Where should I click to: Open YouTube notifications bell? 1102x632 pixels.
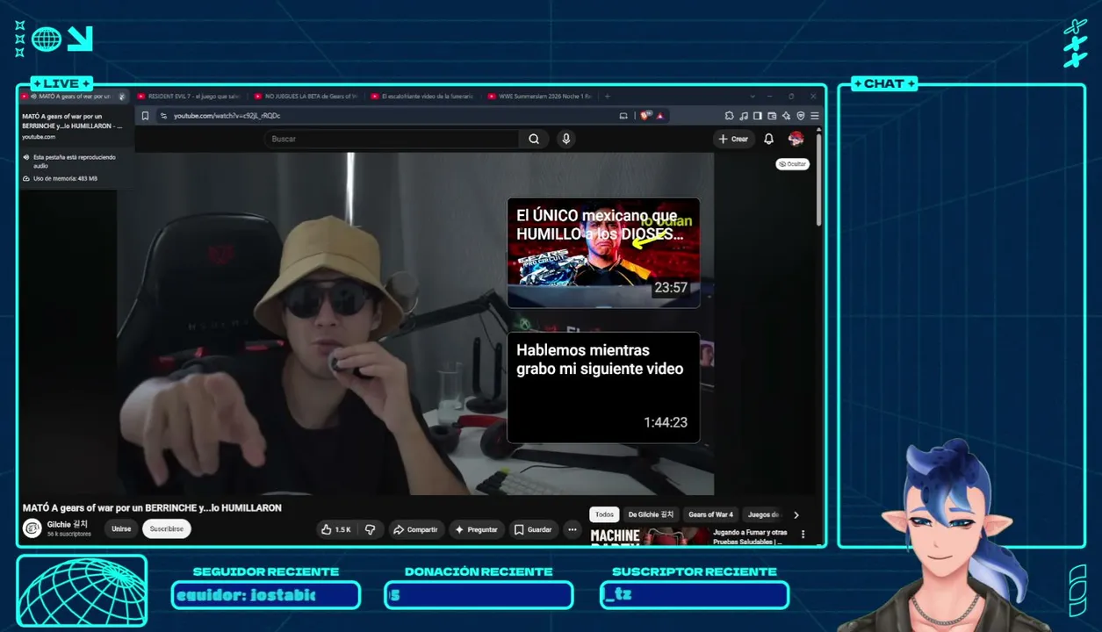769,139
